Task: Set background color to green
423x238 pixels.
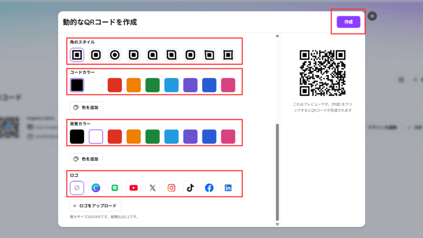Action: click(x=152, y=137)
